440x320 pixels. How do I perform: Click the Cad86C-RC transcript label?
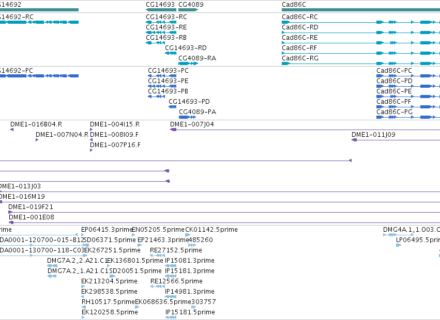coord(300,17)
